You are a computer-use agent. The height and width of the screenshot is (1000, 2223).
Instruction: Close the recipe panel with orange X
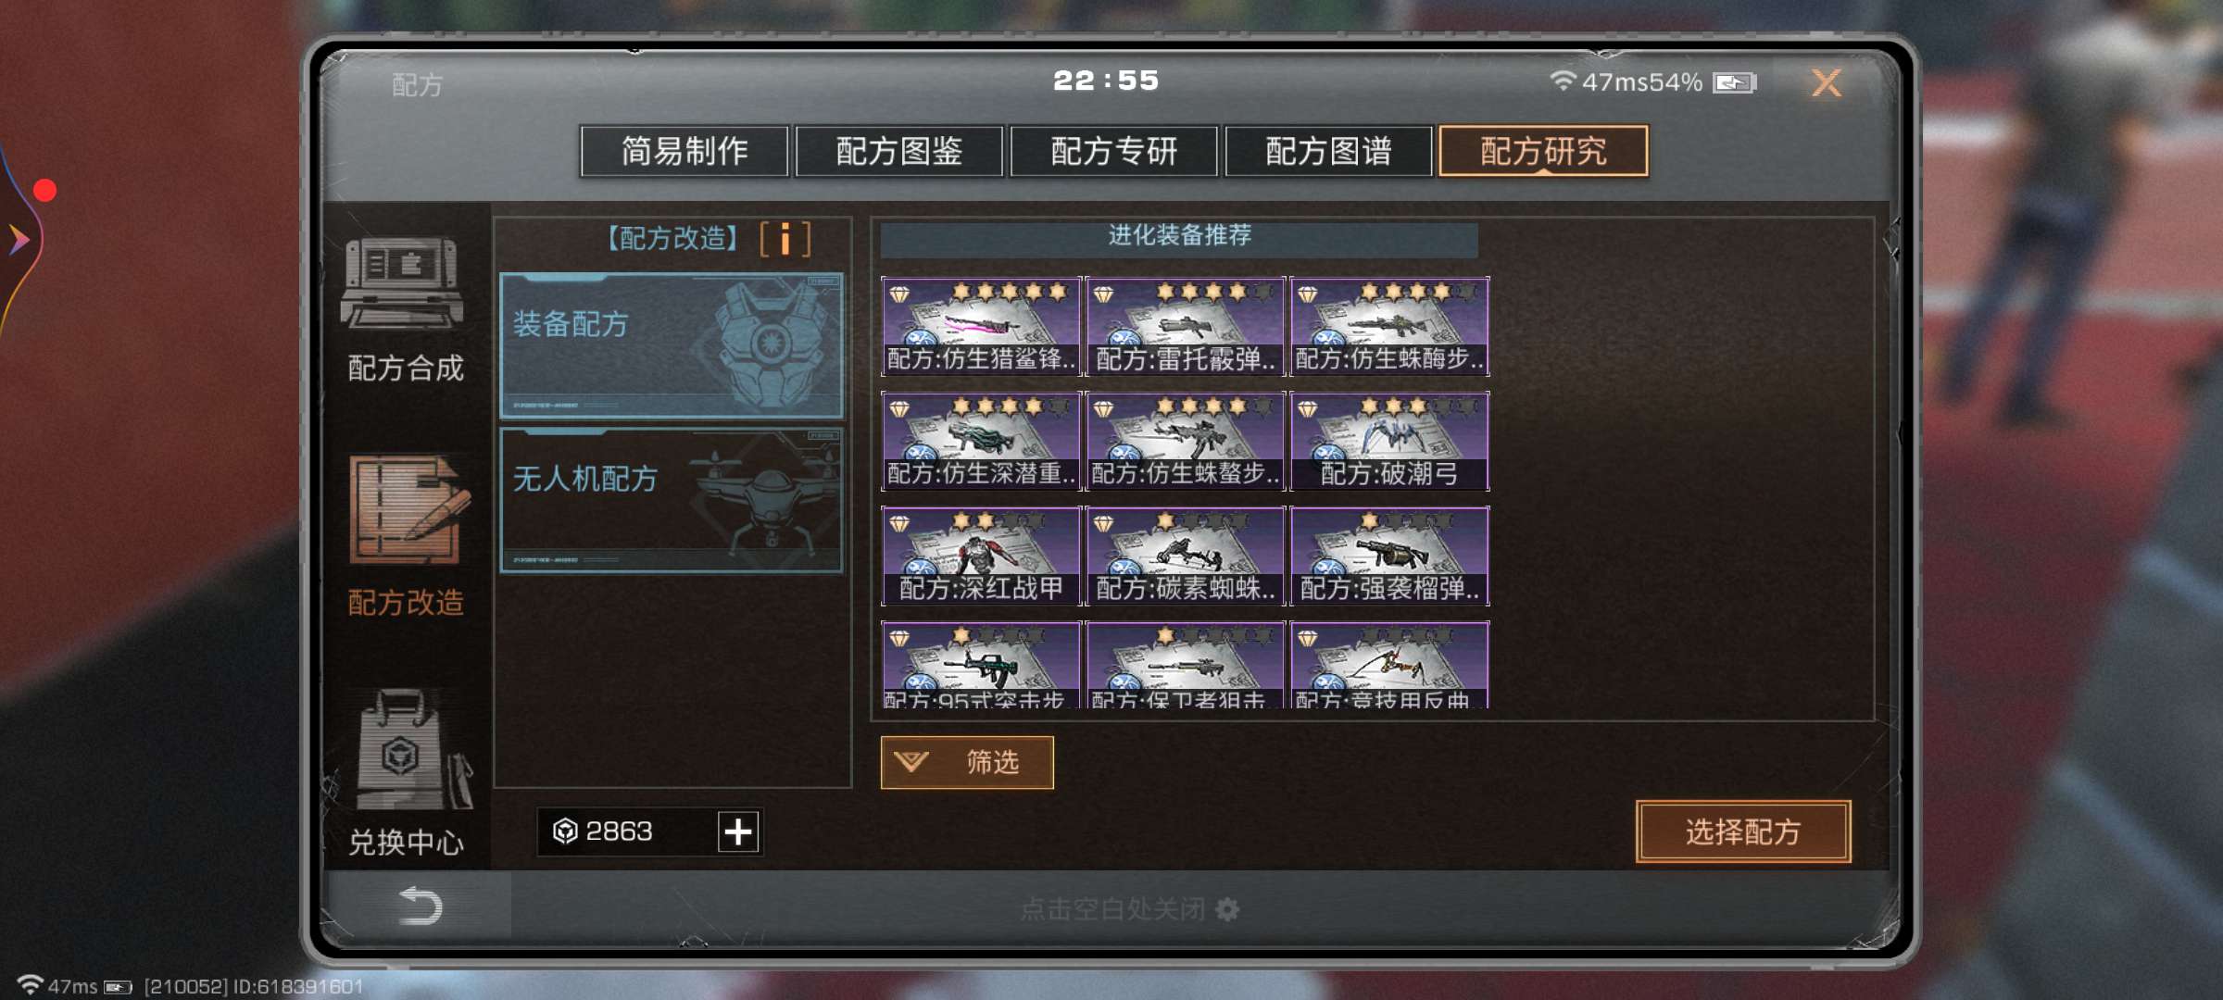(x=1826, y=83)
